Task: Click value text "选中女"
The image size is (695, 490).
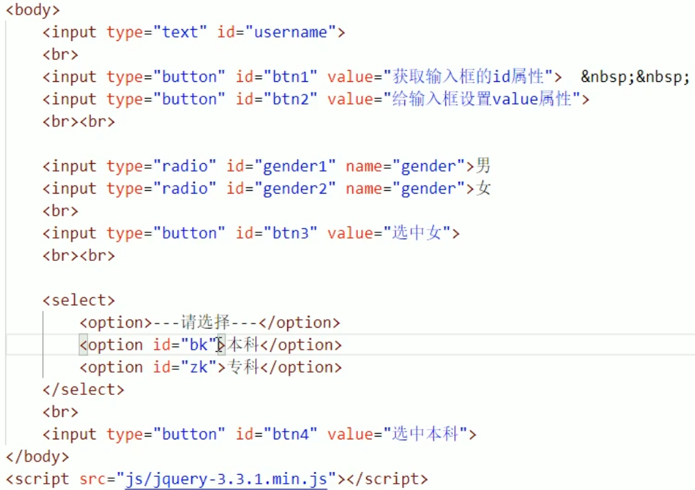Action: tap(417, 233)
